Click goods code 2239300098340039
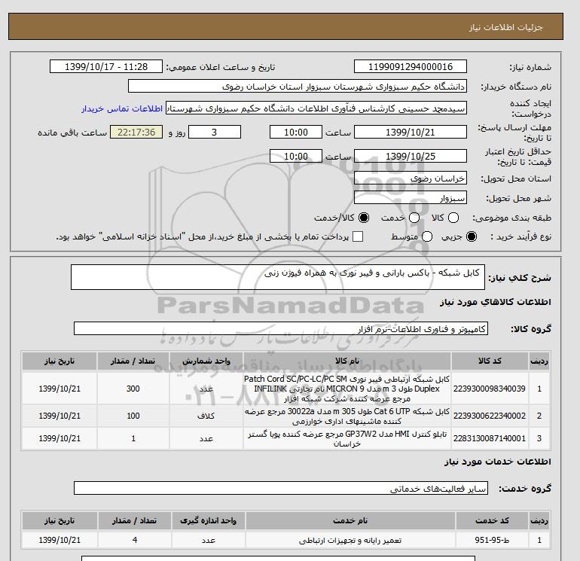Viewport: 580px width, 561px height. pos(490,389)
